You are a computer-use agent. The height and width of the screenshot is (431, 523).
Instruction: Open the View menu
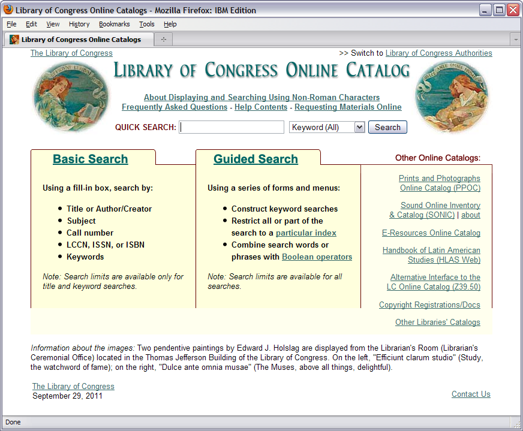pos(53,24)
